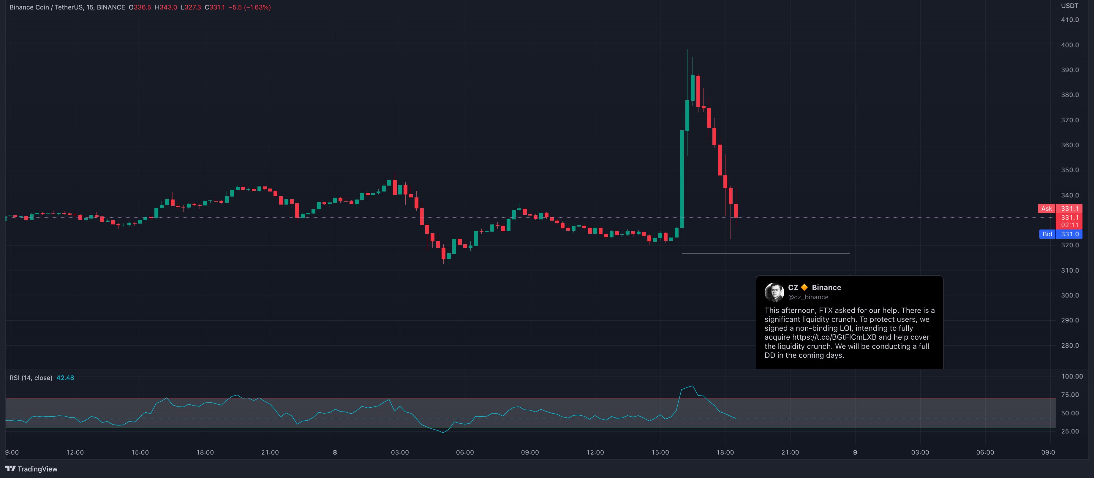Click the Ask price value 331.1
This screenshot has height=478, width=1094.
pyautogui.click(x=1069, y=208)
